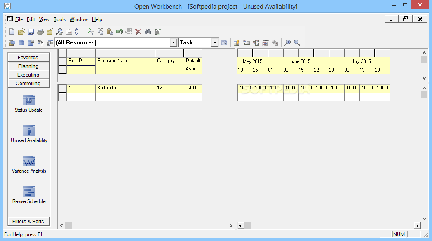The height and width of the screenshot is (241, 432).
Task: Click the close-project folder icon
Action: tap(49, 32)
